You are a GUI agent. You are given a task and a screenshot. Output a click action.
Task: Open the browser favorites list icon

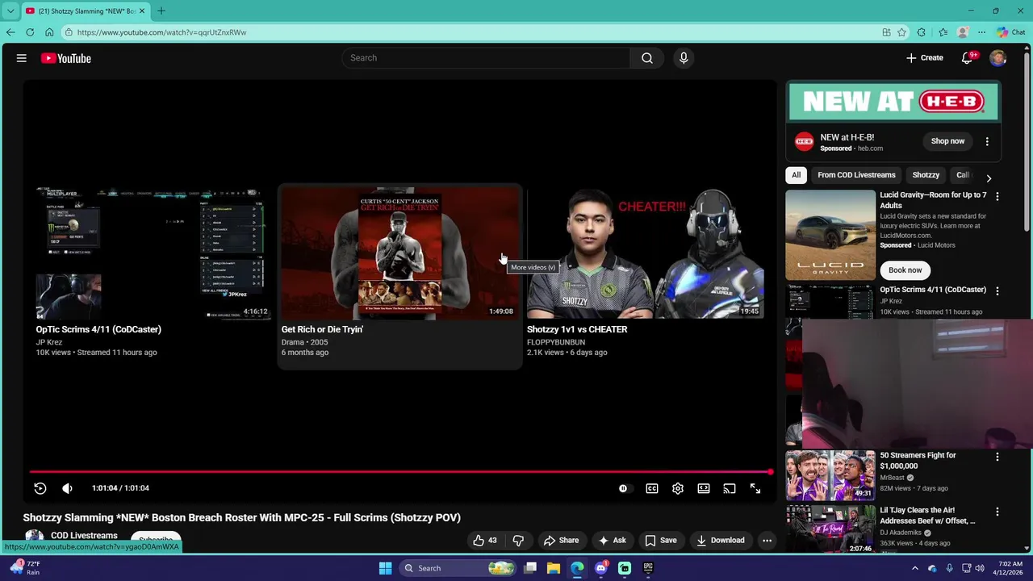click(943, 32)
